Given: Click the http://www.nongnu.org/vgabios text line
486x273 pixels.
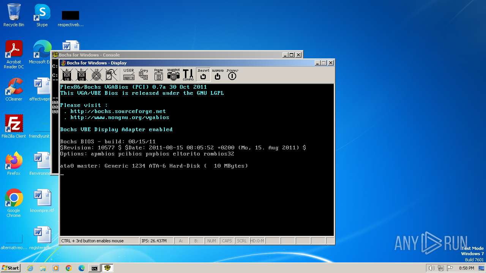Looking at the screenshot, I should point(120,118).
